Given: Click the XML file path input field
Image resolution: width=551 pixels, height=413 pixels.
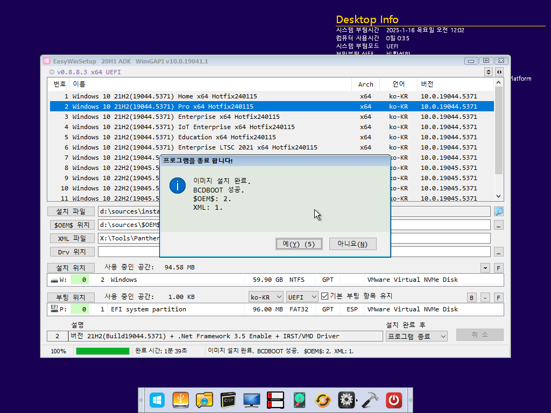Looking at the screenshot, I should 294,238.
